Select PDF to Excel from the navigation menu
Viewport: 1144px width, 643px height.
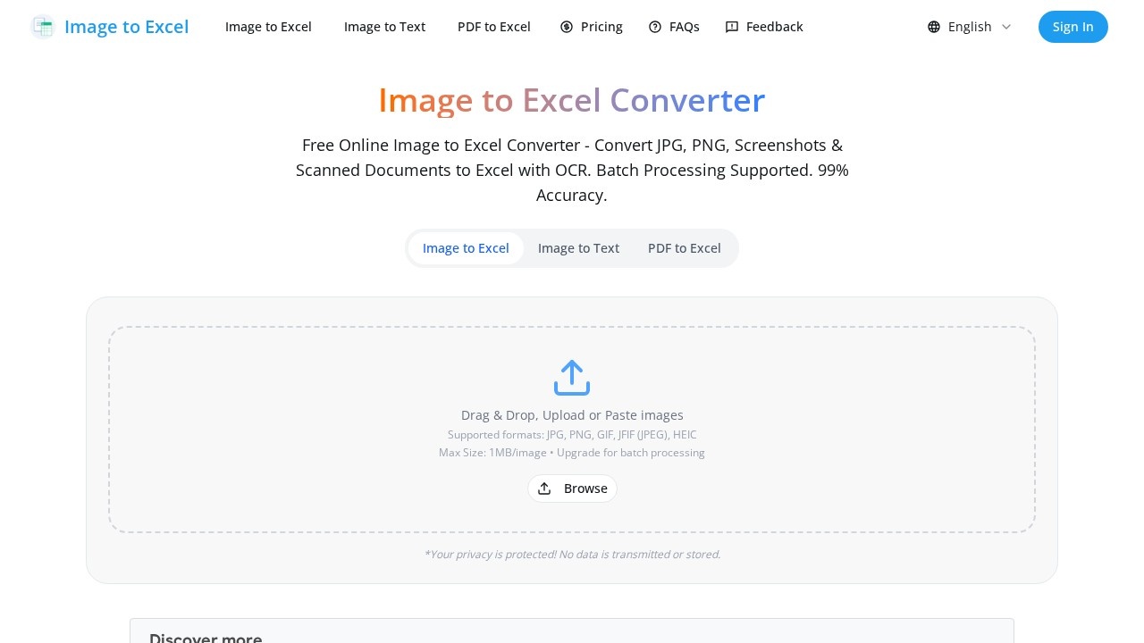(493, 27)
